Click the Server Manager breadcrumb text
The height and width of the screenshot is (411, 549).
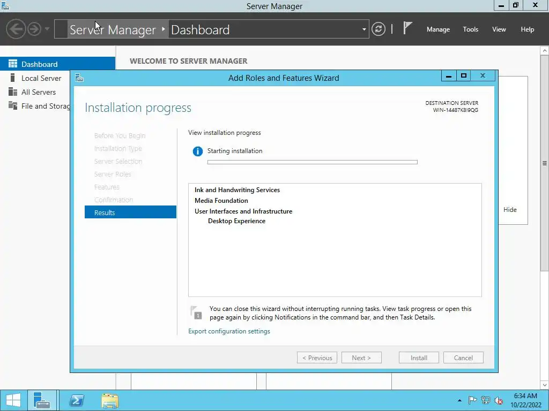(x=113, y=30)
